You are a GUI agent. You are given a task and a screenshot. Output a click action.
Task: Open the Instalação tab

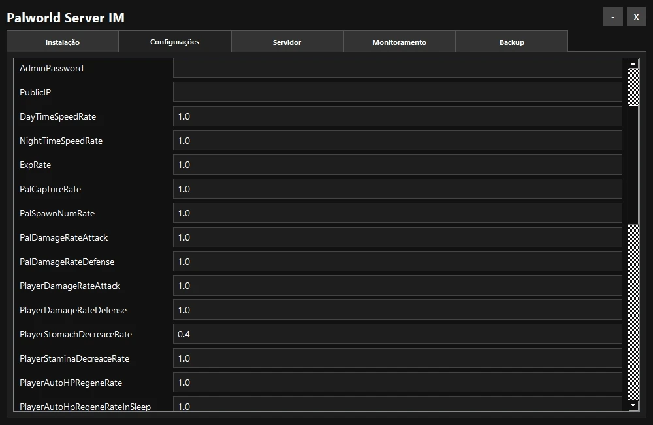[x=63, y=42]
